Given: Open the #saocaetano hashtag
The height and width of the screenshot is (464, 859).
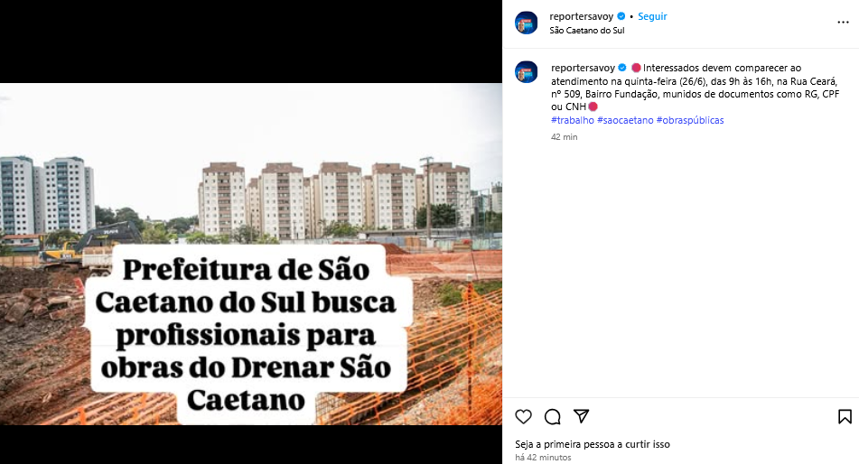Looking at the screenshot, I should pyautogui.click(x=625, y=120).
